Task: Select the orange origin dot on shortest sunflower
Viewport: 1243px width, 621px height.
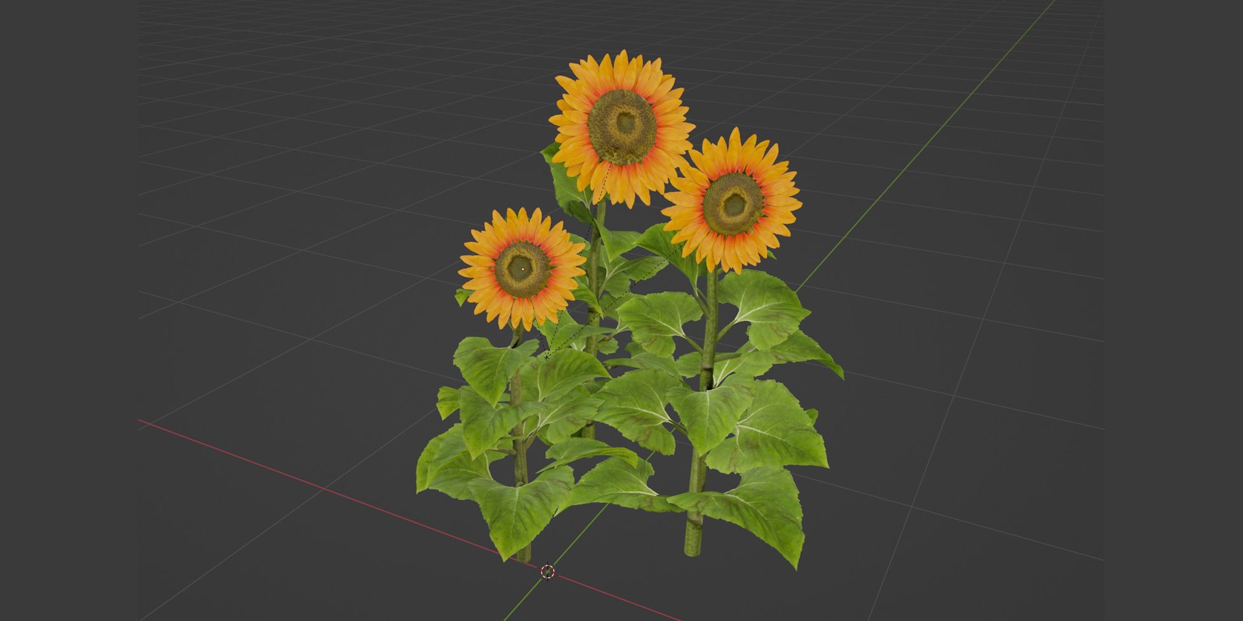Action: 522,268
